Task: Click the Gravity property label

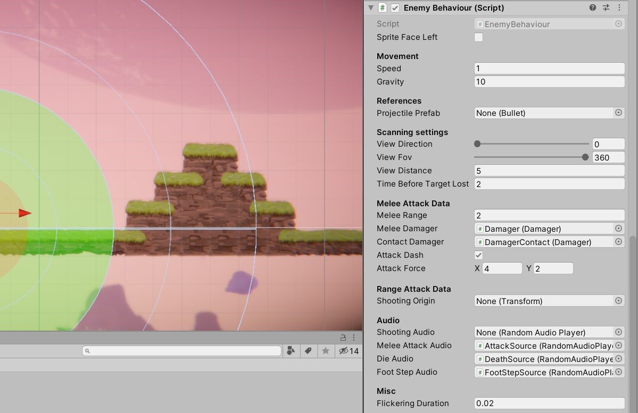Action: (x=390, y=82)
